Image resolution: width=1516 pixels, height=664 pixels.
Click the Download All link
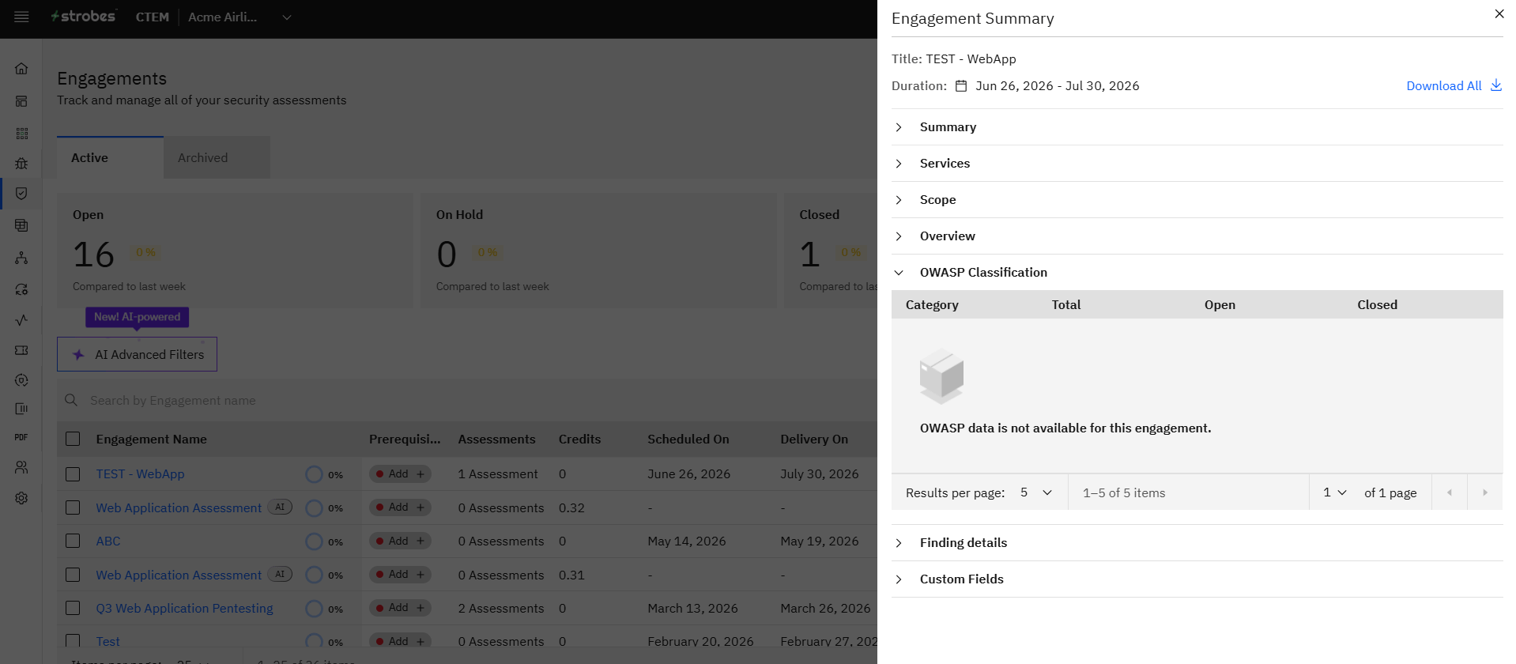coord(1443,86)
